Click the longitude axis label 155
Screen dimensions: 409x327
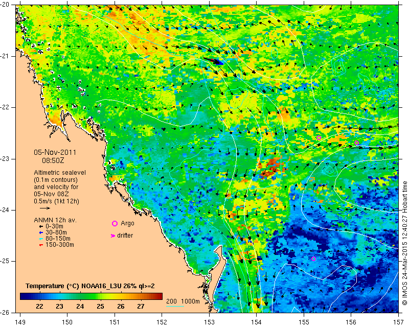304,322
